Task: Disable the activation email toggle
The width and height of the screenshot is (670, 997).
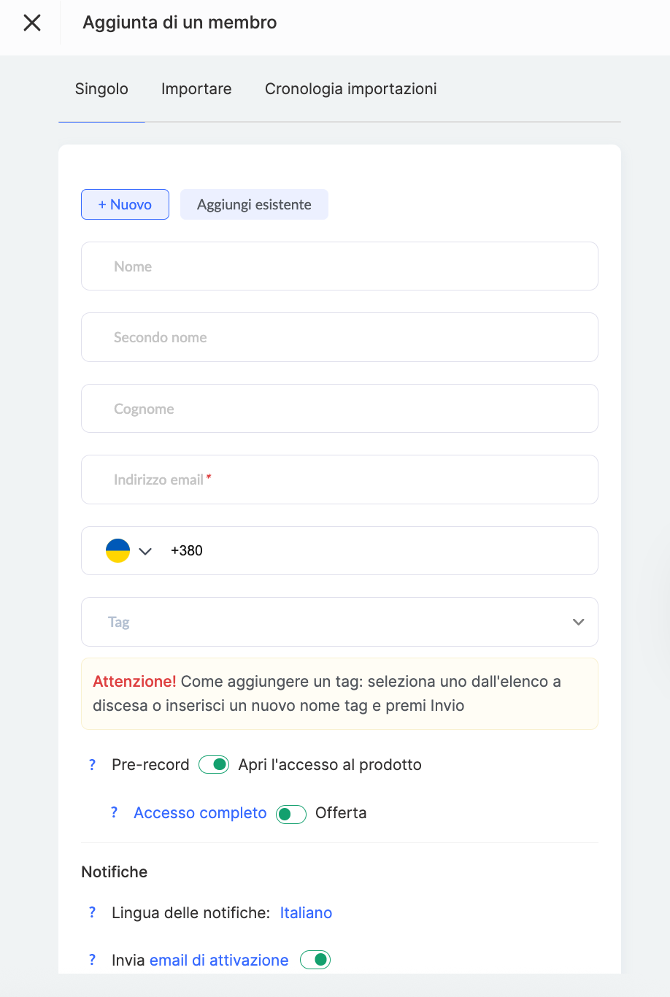Action: 315,960
